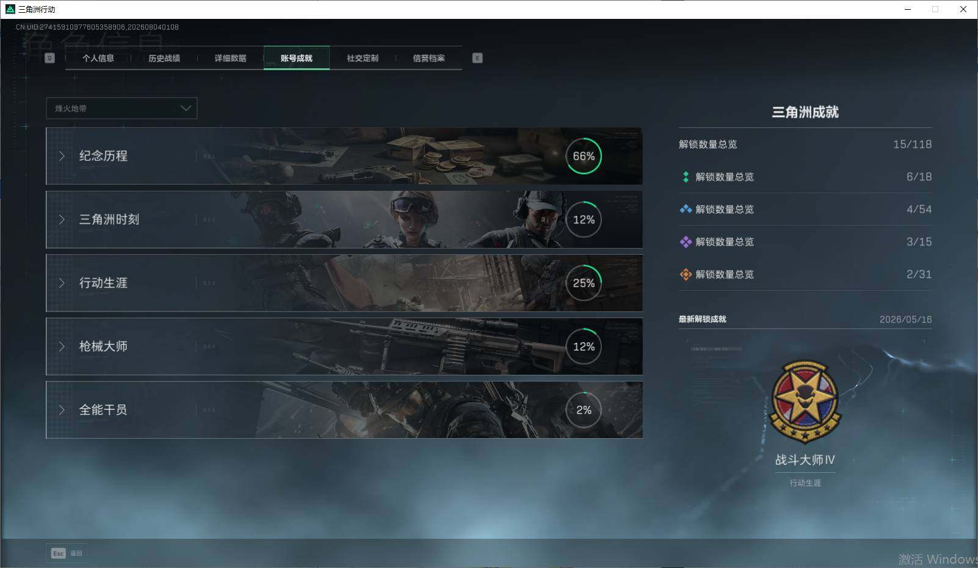Viewport: 978px width, 568px height.
Task: Click the 25% progress ring on 行动生涯
Action: 584,283
